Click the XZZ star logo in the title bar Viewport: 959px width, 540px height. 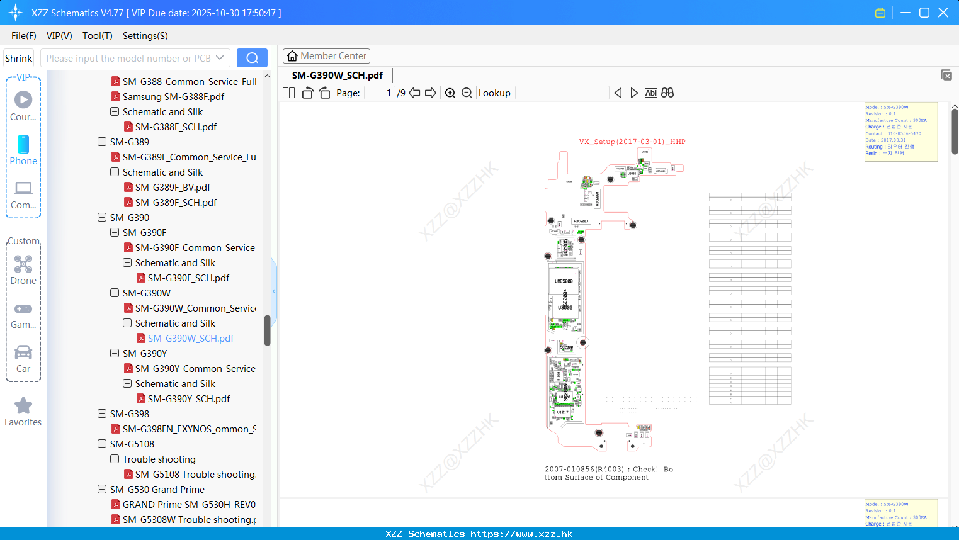16,13
